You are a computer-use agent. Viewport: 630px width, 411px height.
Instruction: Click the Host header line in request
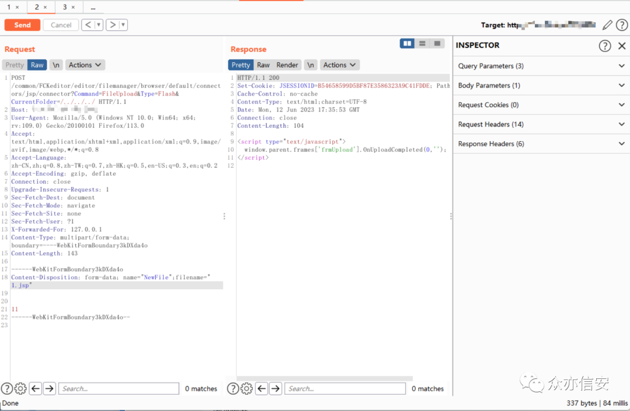(54, 110)
